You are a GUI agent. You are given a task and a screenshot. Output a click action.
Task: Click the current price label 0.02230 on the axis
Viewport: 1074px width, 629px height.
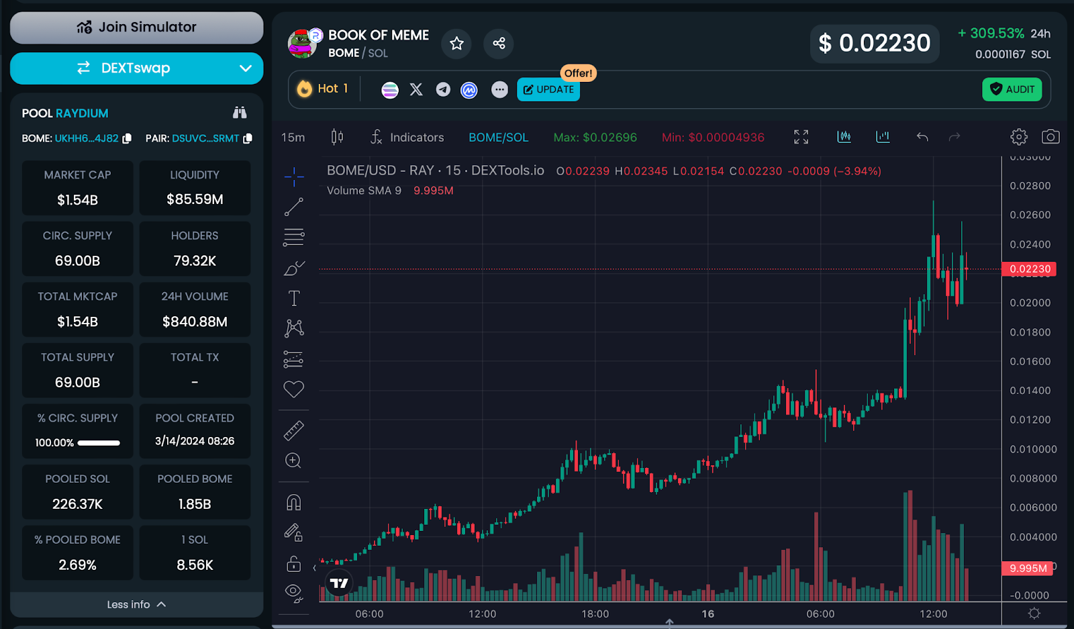1029,269
